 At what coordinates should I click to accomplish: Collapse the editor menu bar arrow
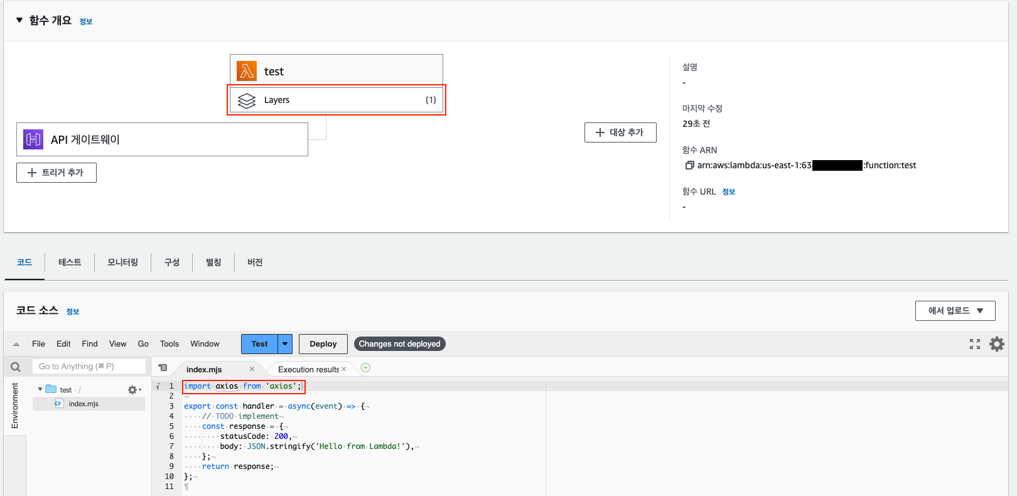click(x=16, y=344)
